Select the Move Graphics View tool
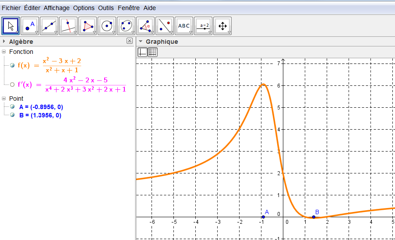The height and width of the screenshot is (240, 395). (222, 26)
